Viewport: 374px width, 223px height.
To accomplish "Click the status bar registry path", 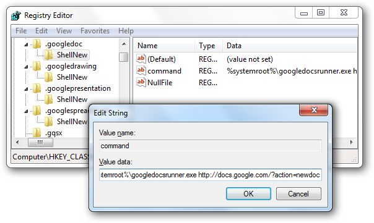I will (x=51, y=157).
